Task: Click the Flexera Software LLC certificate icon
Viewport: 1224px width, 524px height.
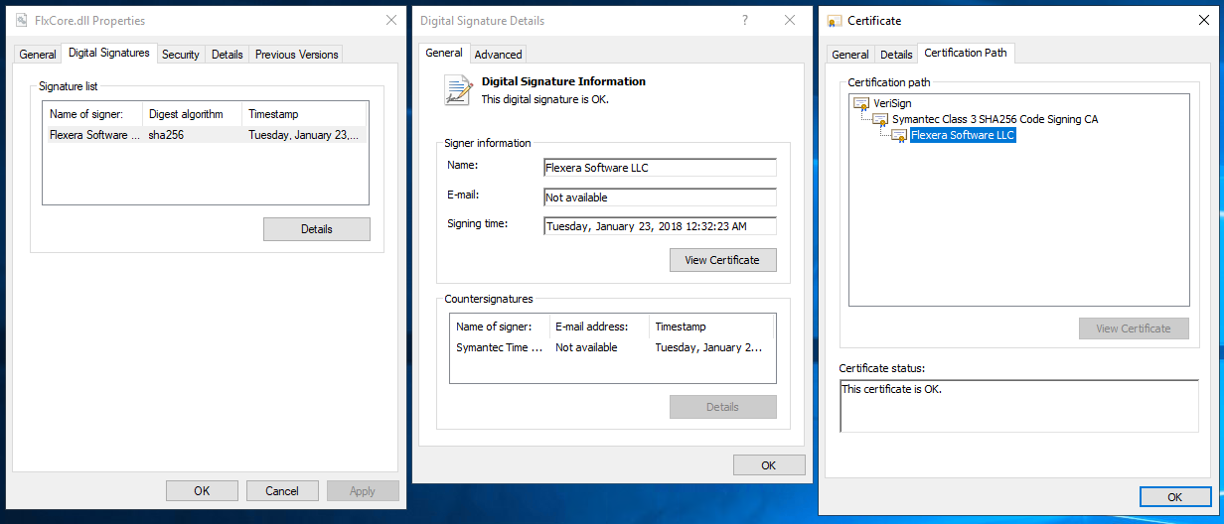Action: 899,135
